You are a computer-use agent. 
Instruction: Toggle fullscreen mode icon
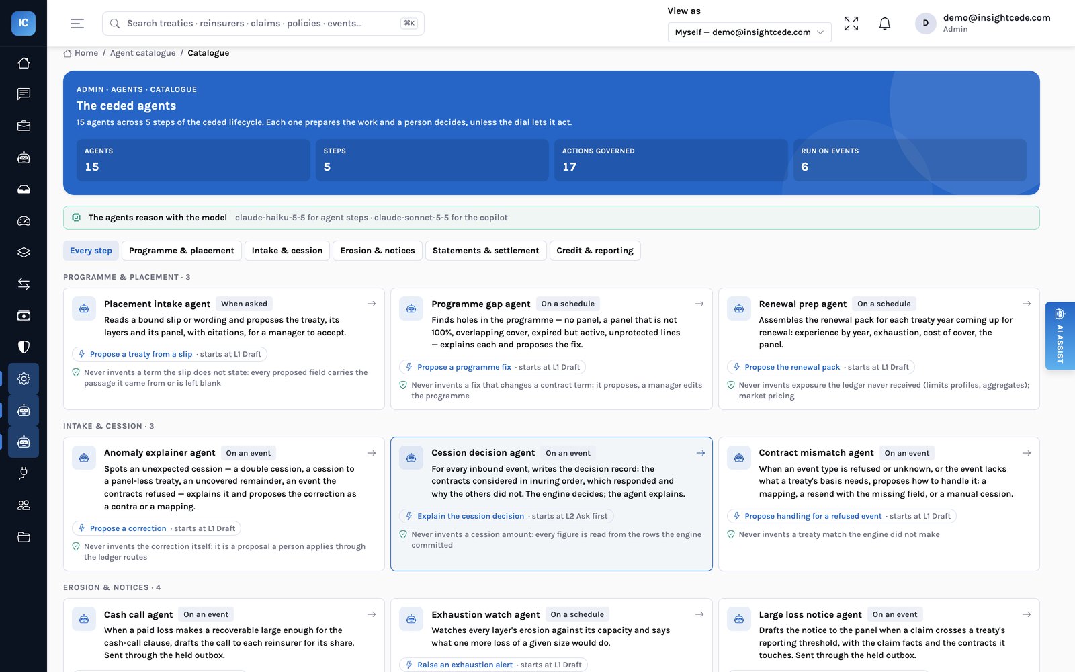(x=851, y=24)
